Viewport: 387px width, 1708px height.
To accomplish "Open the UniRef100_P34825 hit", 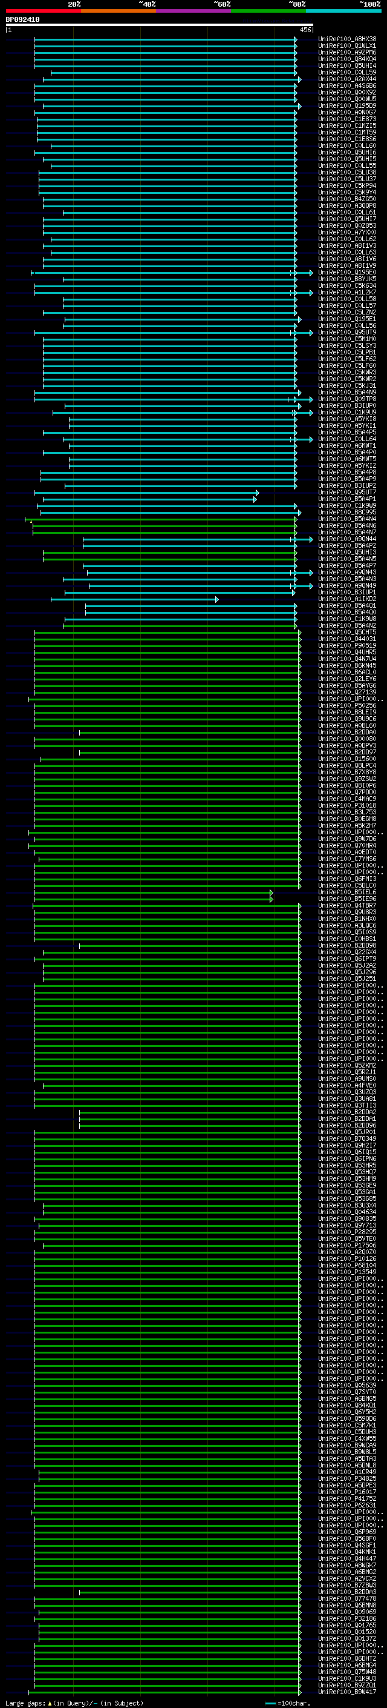I will (x=347, y=1478).
